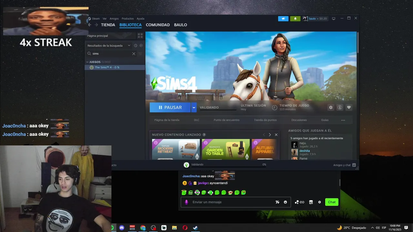413x232 pixels.
Task: Open Steam announcements megaphone icon
Action: pyautogui.click(x=283, y=19)
